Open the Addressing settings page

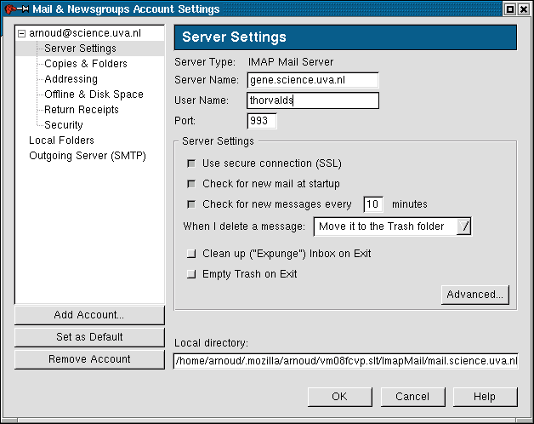point(71,79)
